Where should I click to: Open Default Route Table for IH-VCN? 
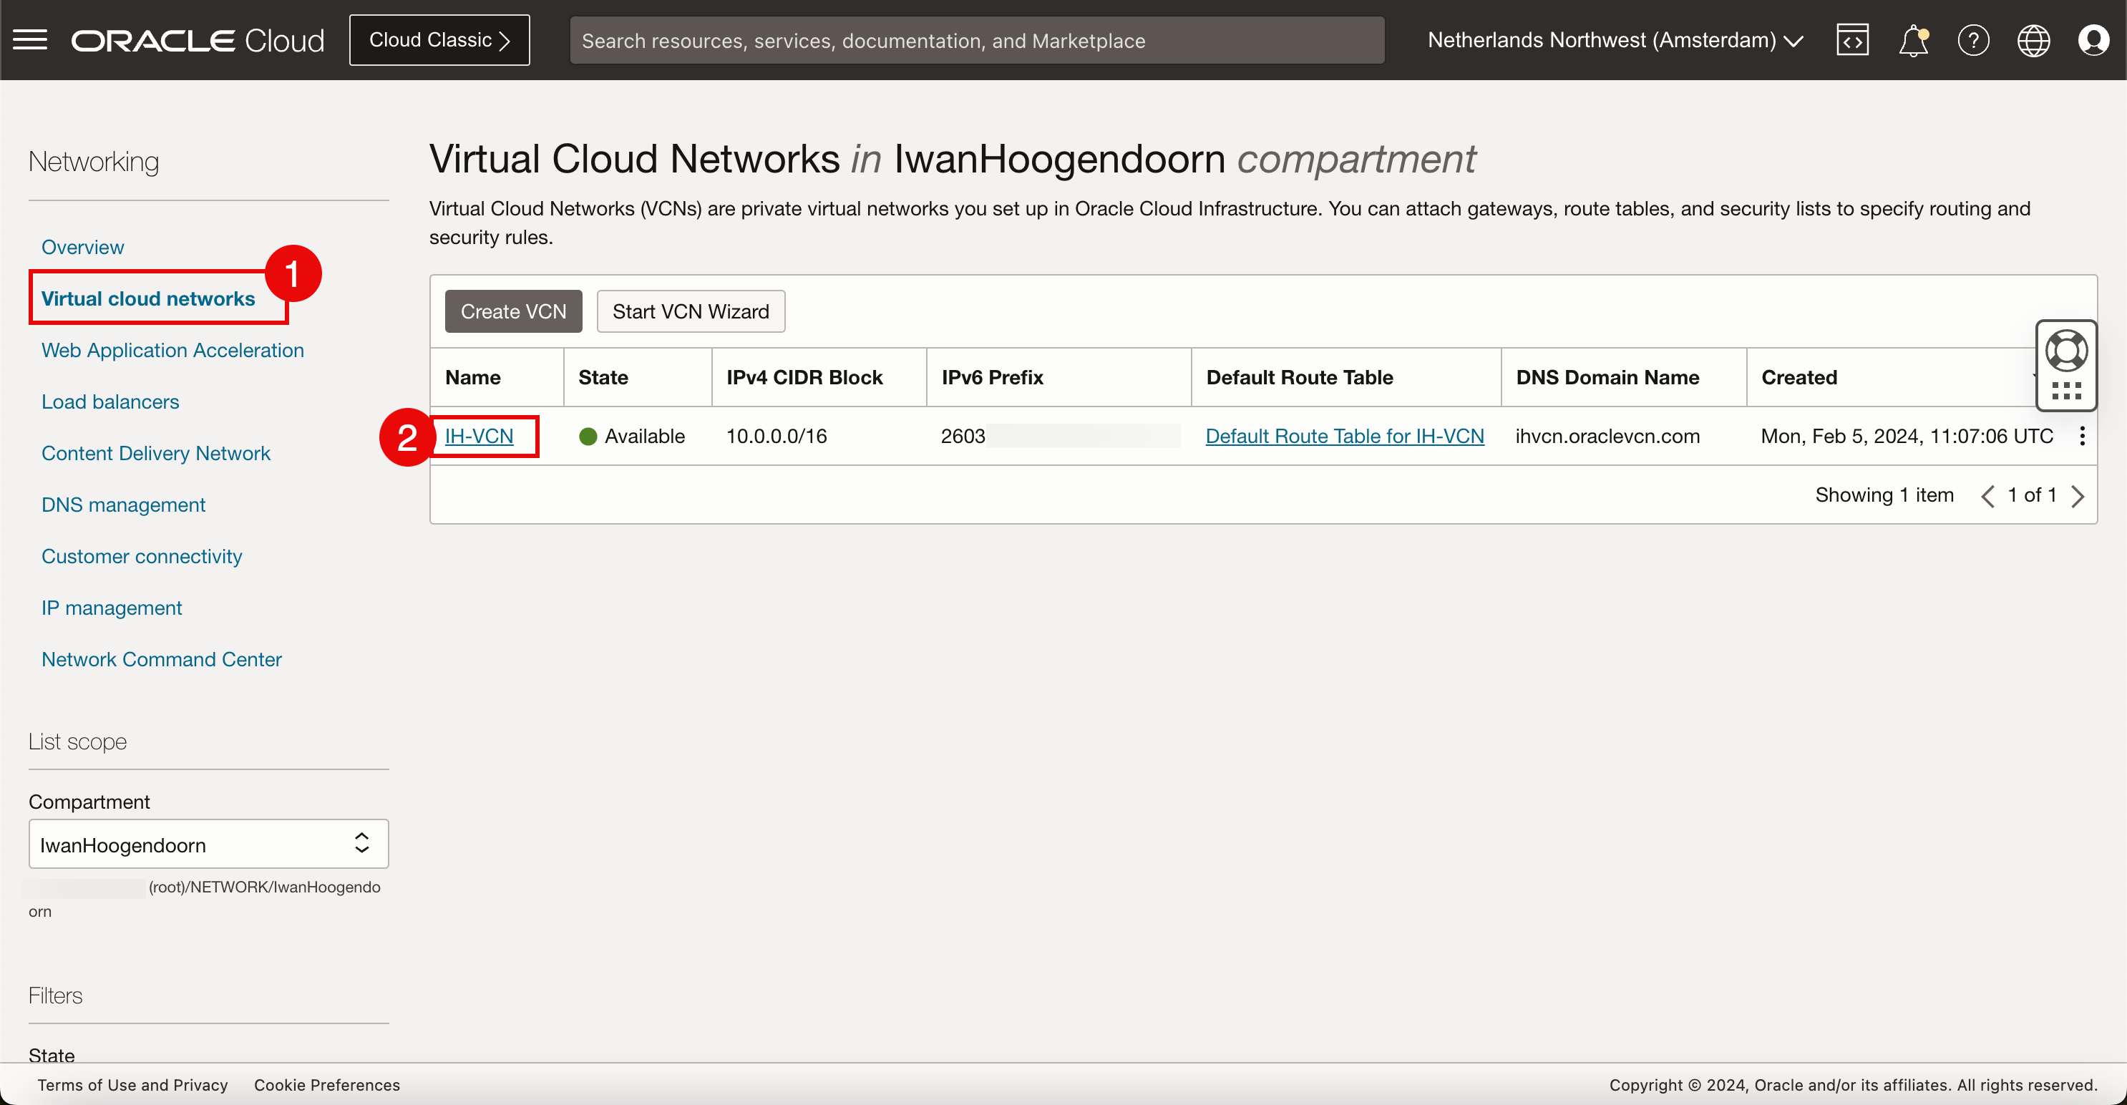pyautogui.click(x=1344, y=436)
